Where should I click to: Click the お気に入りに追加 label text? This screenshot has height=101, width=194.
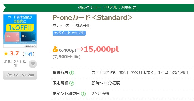(x=15, y=64)
